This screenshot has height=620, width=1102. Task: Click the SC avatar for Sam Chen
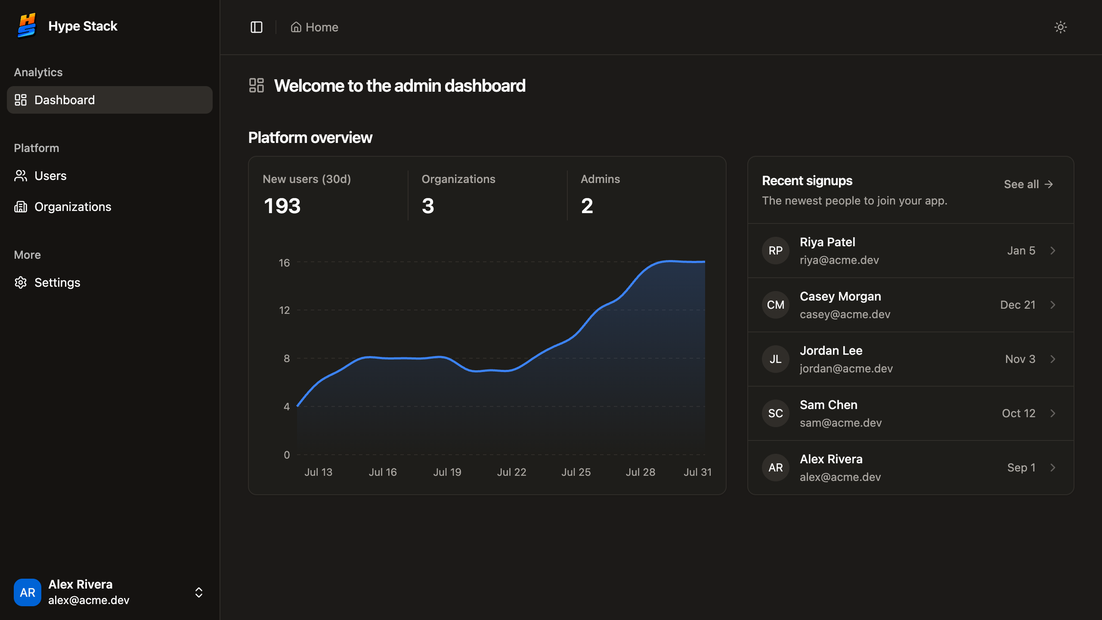(776, 413)
